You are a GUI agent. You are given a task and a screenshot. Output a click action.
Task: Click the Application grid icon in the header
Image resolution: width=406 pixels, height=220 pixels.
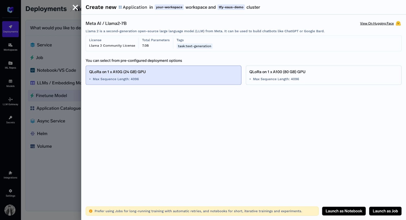click(120, 7)
